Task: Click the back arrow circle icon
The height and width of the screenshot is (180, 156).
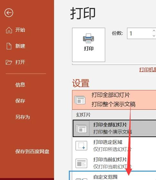Action: [x=9, y=13]
